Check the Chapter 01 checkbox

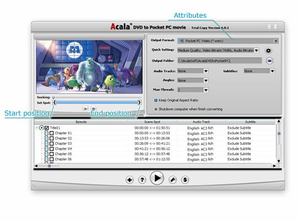coord(51,133)
